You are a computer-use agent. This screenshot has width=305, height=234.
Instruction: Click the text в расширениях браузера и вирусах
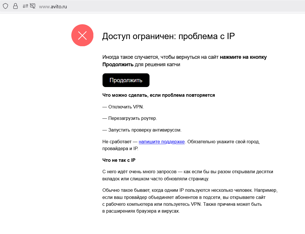pyautogui.click(x=141, y=211)
